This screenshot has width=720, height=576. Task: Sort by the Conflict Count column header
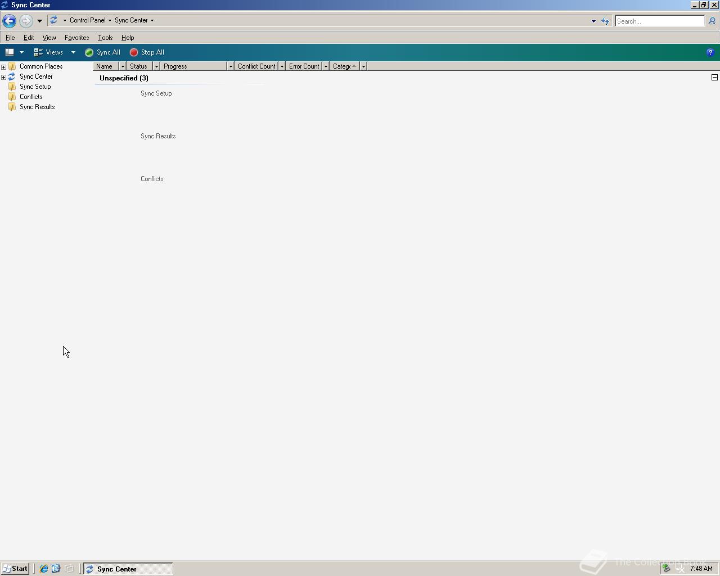[x=256, y=66]
